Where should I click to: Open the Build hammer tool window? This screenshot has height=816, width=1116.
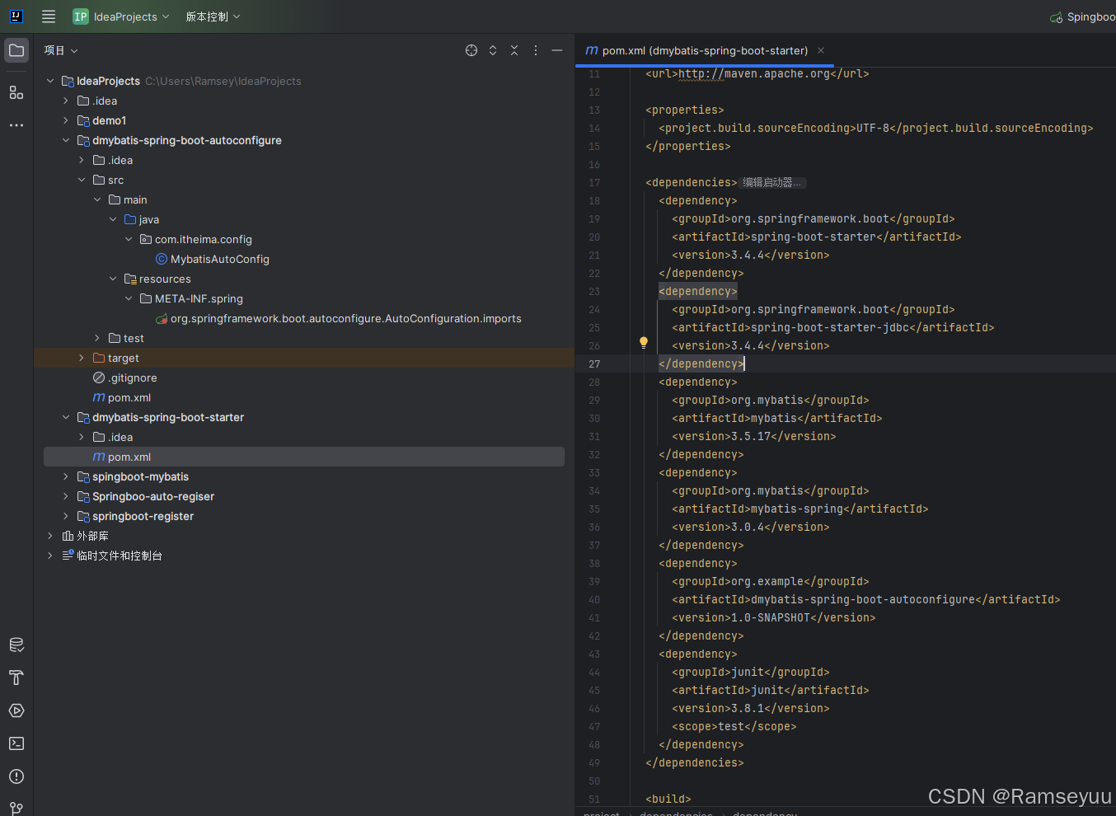click(x=16, y=678)
